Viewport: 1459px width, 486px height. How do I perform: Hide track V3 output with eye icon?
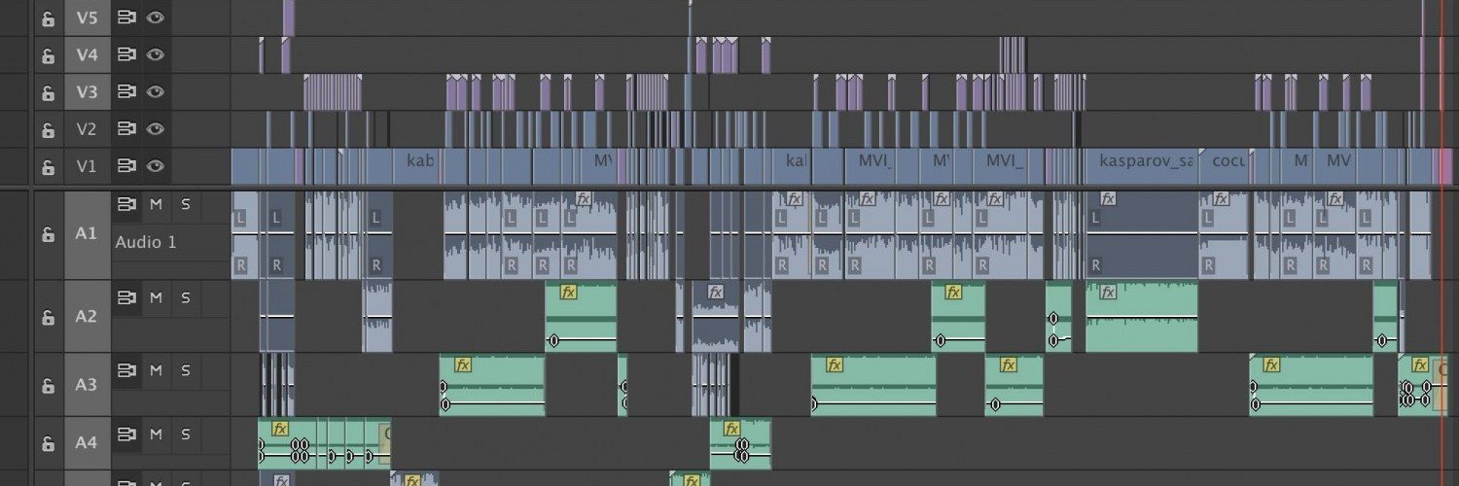click(x=155, y=92)
